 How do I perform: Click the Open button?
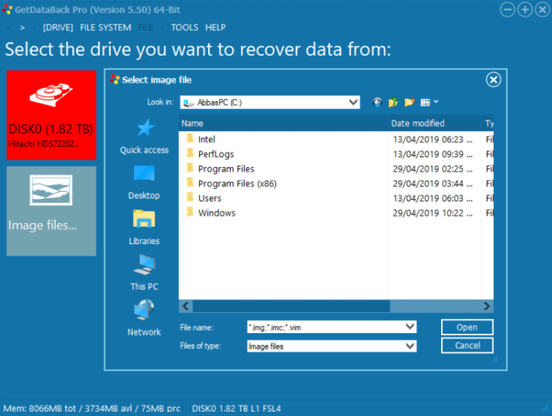(466, 327)
